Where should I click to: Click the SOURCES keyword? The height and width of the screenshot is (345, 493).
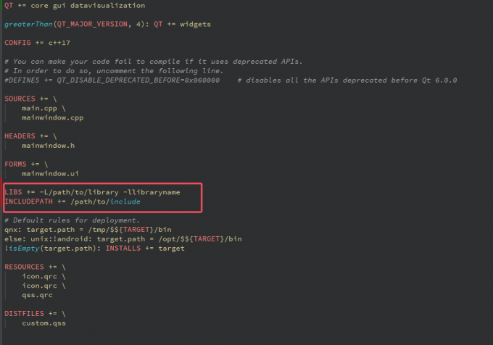click(20, 98)
